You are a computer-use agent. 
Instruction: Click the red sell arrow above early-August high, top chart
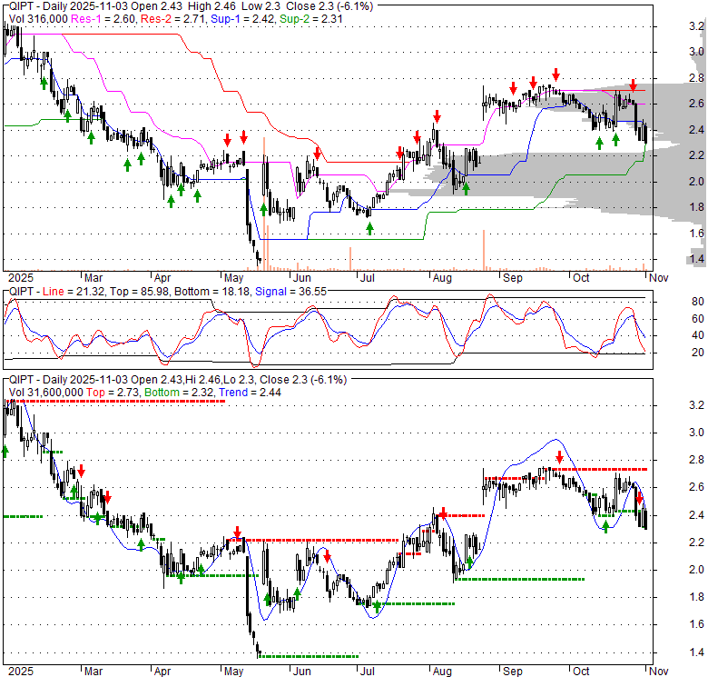437,116
